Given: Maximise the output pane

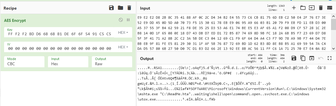Looking at the screenshot, I should coord(329,58).
